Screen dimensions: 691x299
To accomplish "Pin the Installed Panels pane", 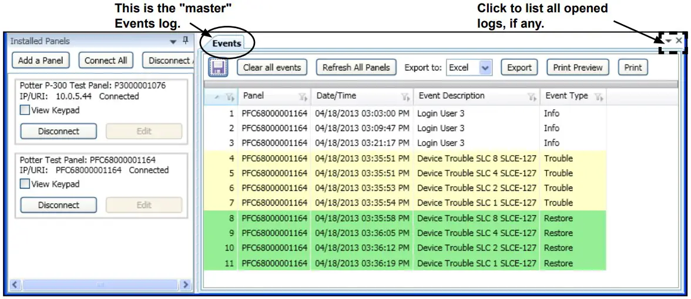I will click(x=186, y=41).
